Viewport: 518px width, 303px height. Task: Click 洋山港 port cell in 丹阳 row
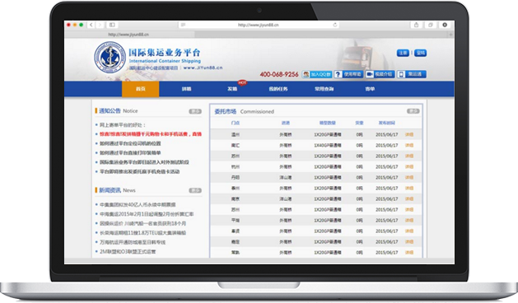286,178
